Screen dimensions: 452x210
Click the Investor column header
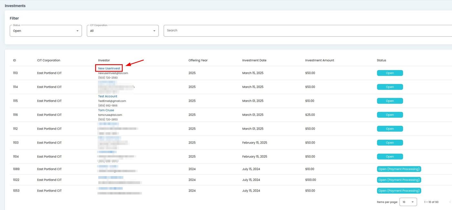[104, 60]
